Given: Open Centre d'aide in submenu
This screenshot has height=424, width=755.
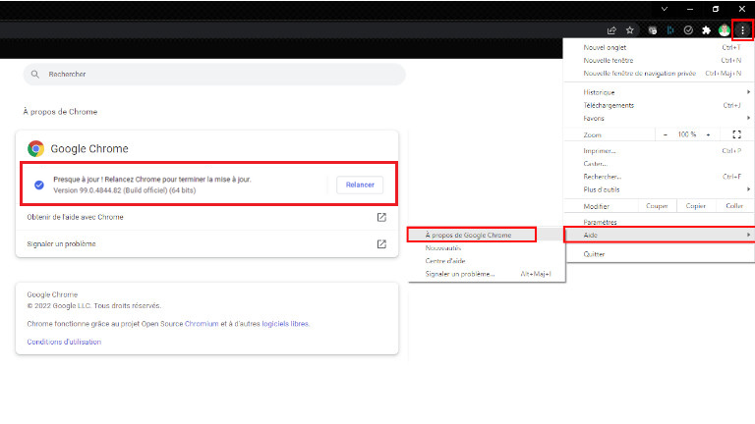Looking at the screenshot, I should 487,261.
